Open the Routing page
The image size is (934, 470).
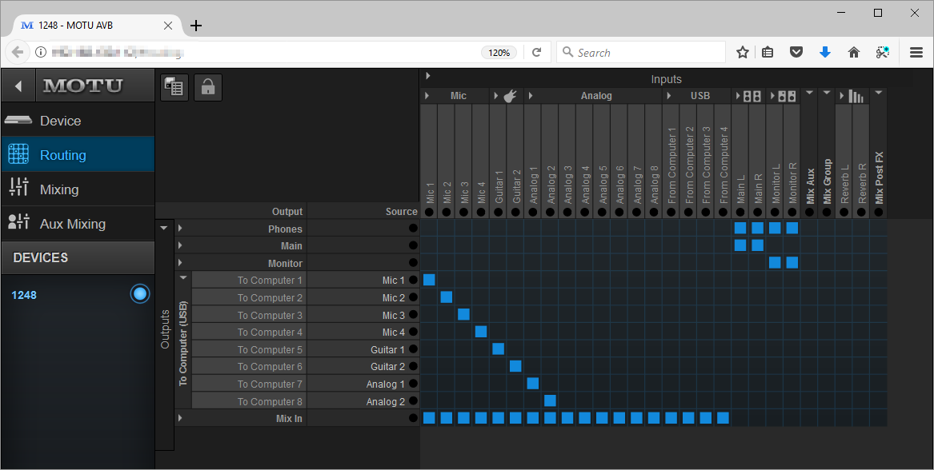pyautogui.click(x=78, y=155)
